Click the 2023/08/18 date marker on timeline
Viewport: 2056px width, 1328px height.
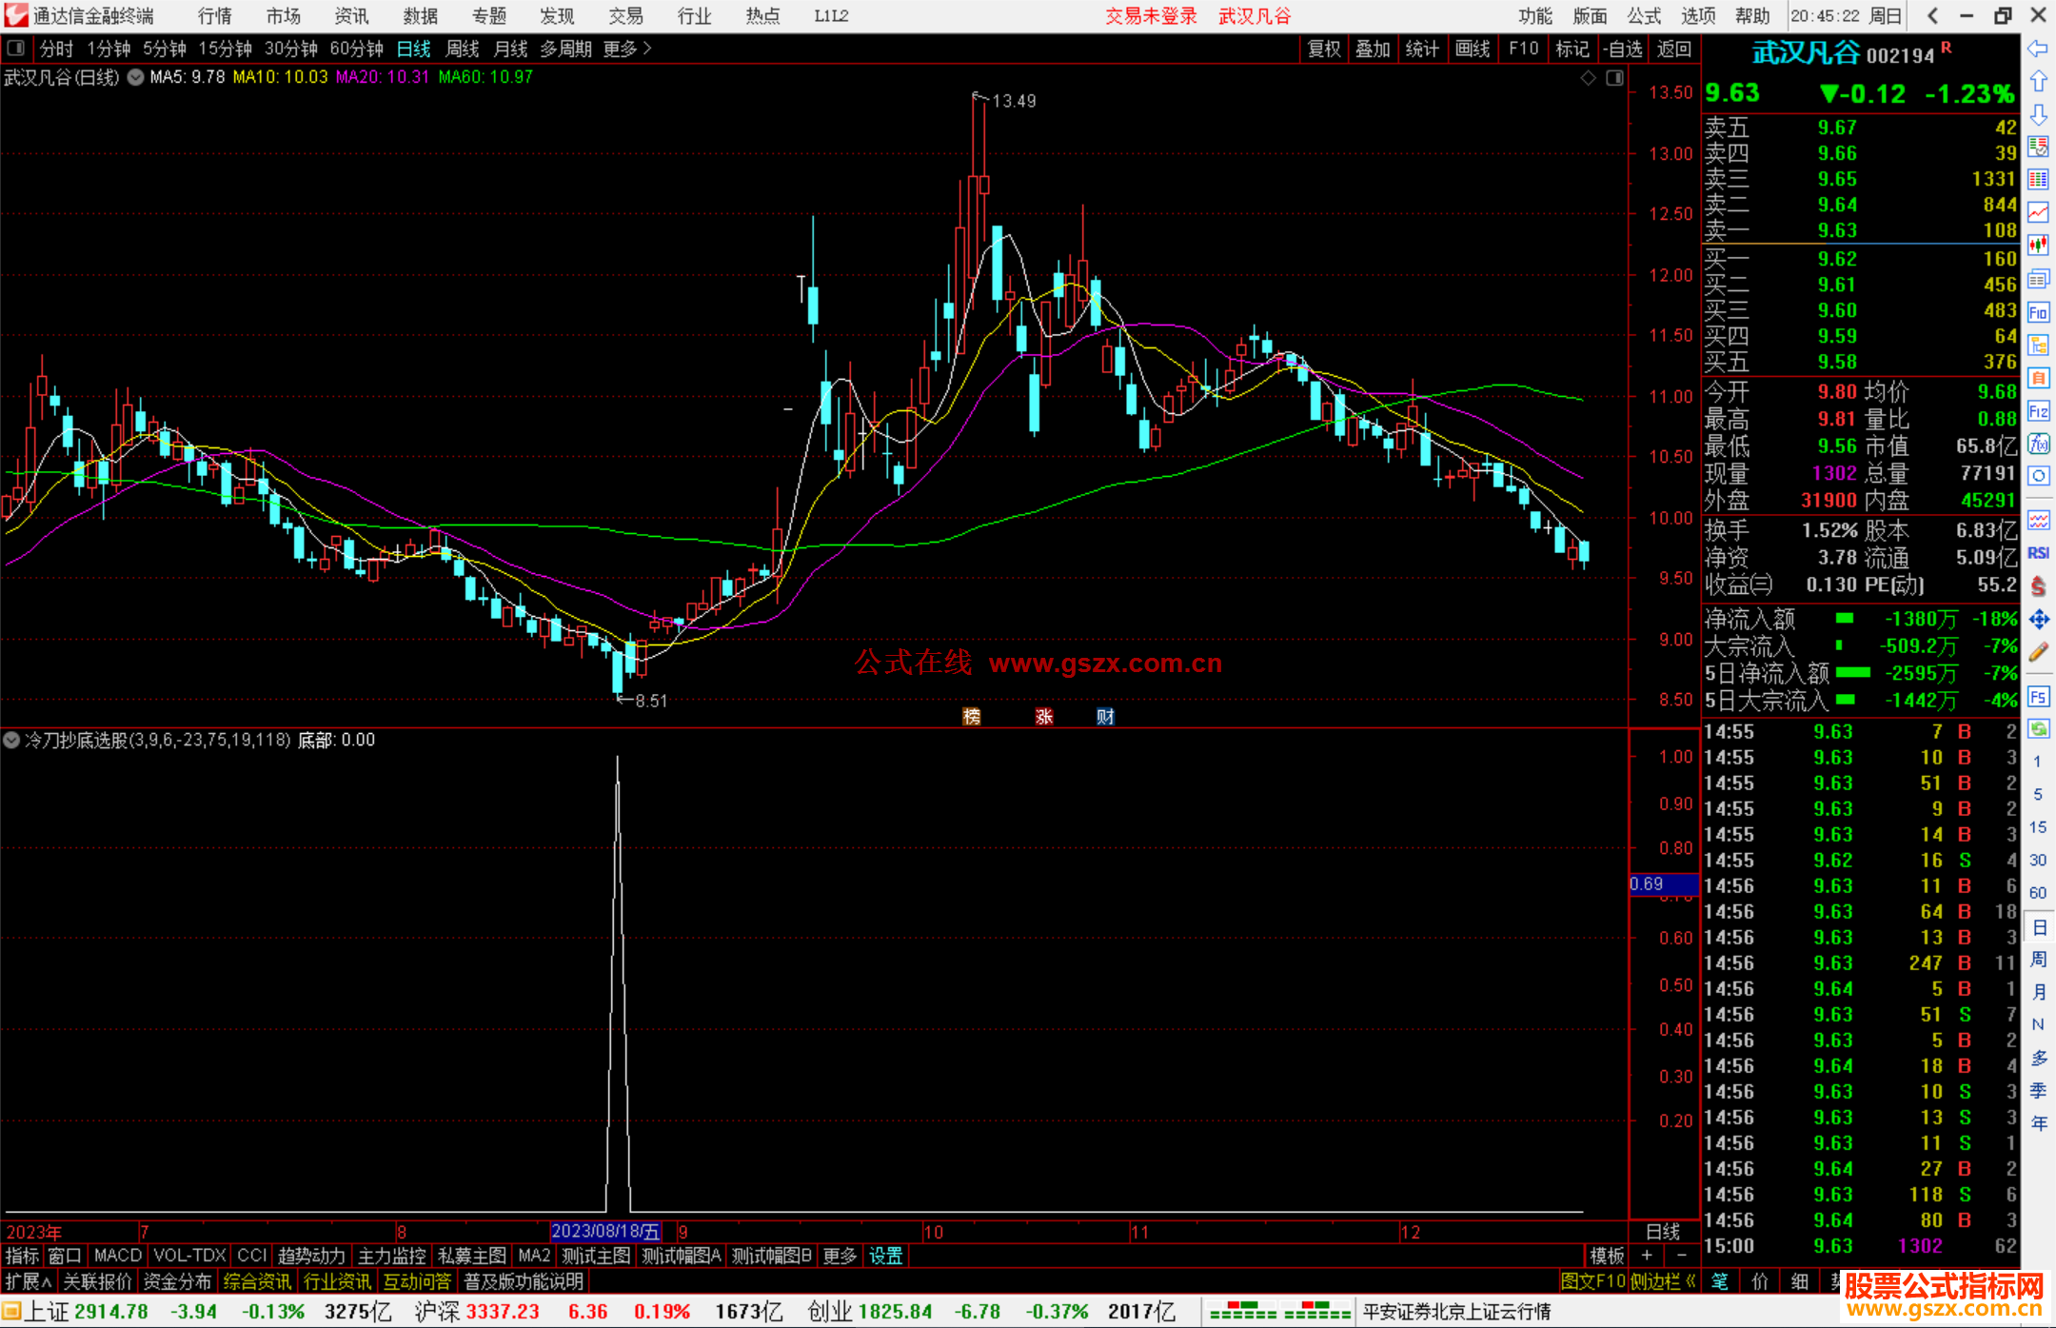click(x=605, y=1232)
